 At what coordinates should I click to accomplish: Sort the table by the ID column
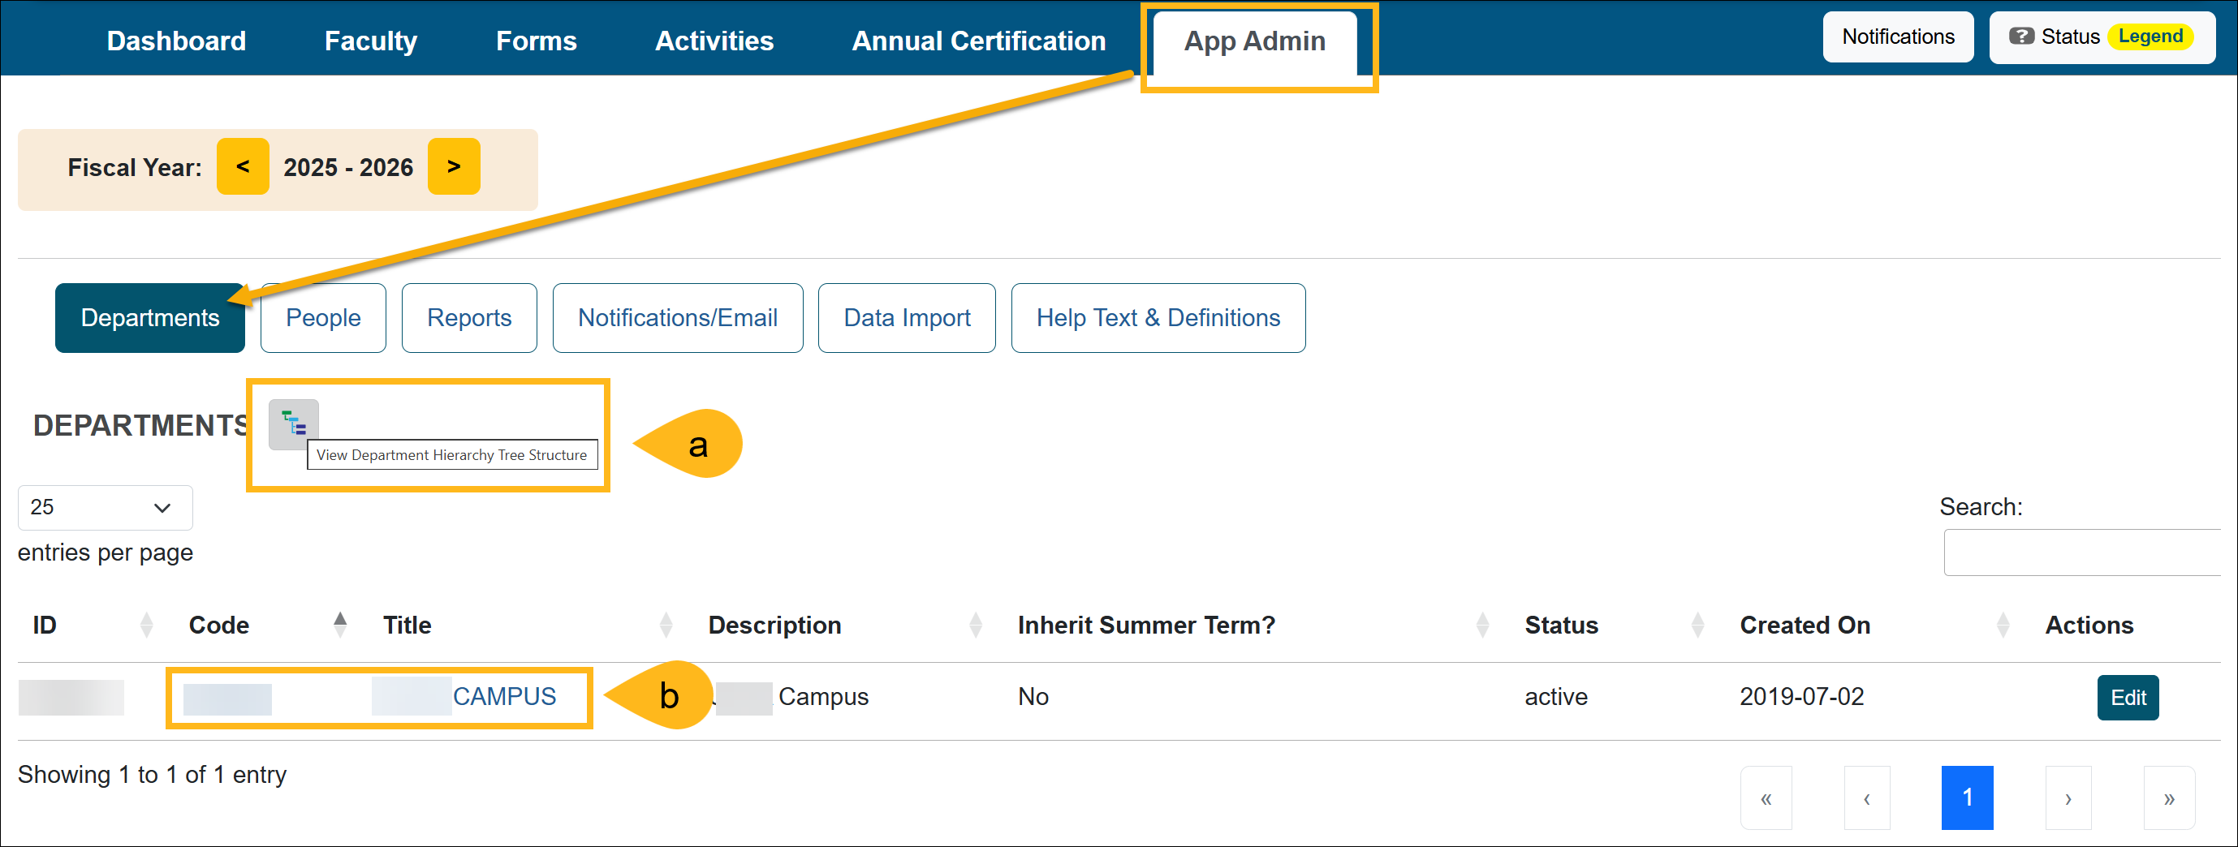click(146, 624)
